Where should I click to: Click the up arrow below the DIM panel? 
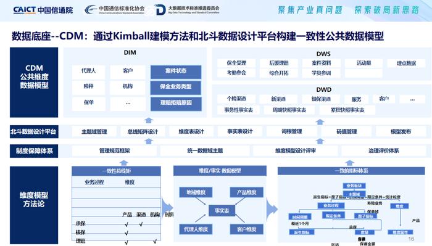149,120
